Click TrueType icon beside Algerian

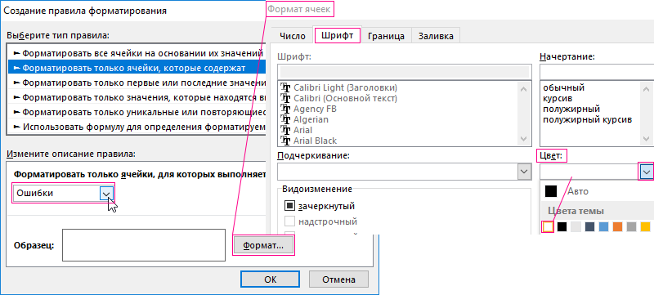286,119
